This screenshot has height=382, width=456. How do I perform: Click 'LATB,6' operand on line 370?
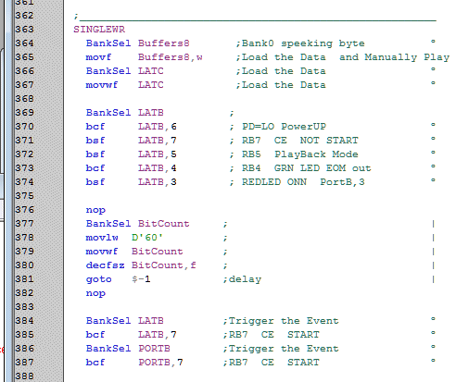158,127
